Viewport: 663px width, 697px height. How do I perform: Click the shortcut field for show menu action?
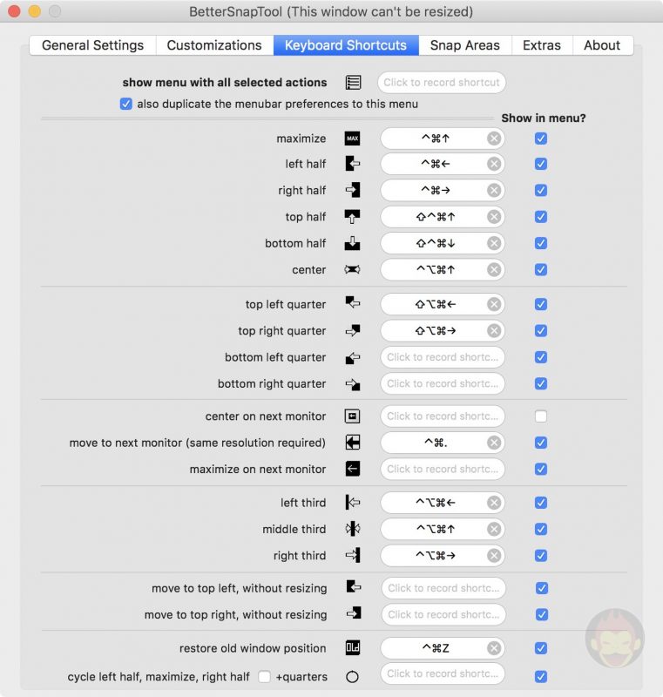click(442, 82)
